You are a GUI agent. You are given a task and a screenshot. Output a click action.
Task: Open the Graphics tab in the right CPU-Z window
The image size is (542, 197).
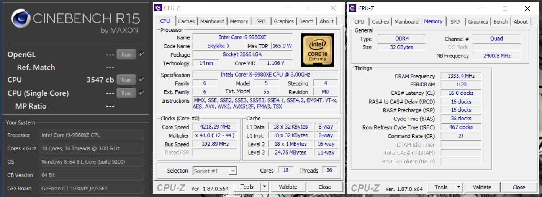coord(478,22)
